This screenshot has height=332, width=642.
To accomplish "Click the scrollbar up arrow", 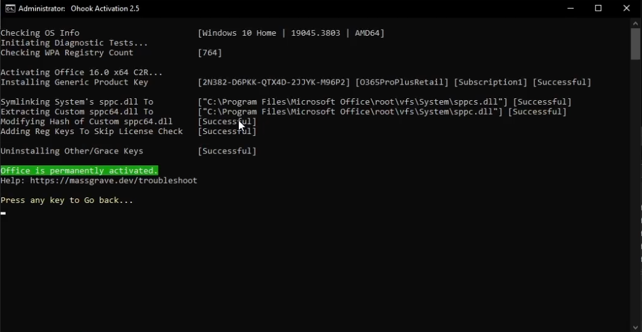I will 636,23.
